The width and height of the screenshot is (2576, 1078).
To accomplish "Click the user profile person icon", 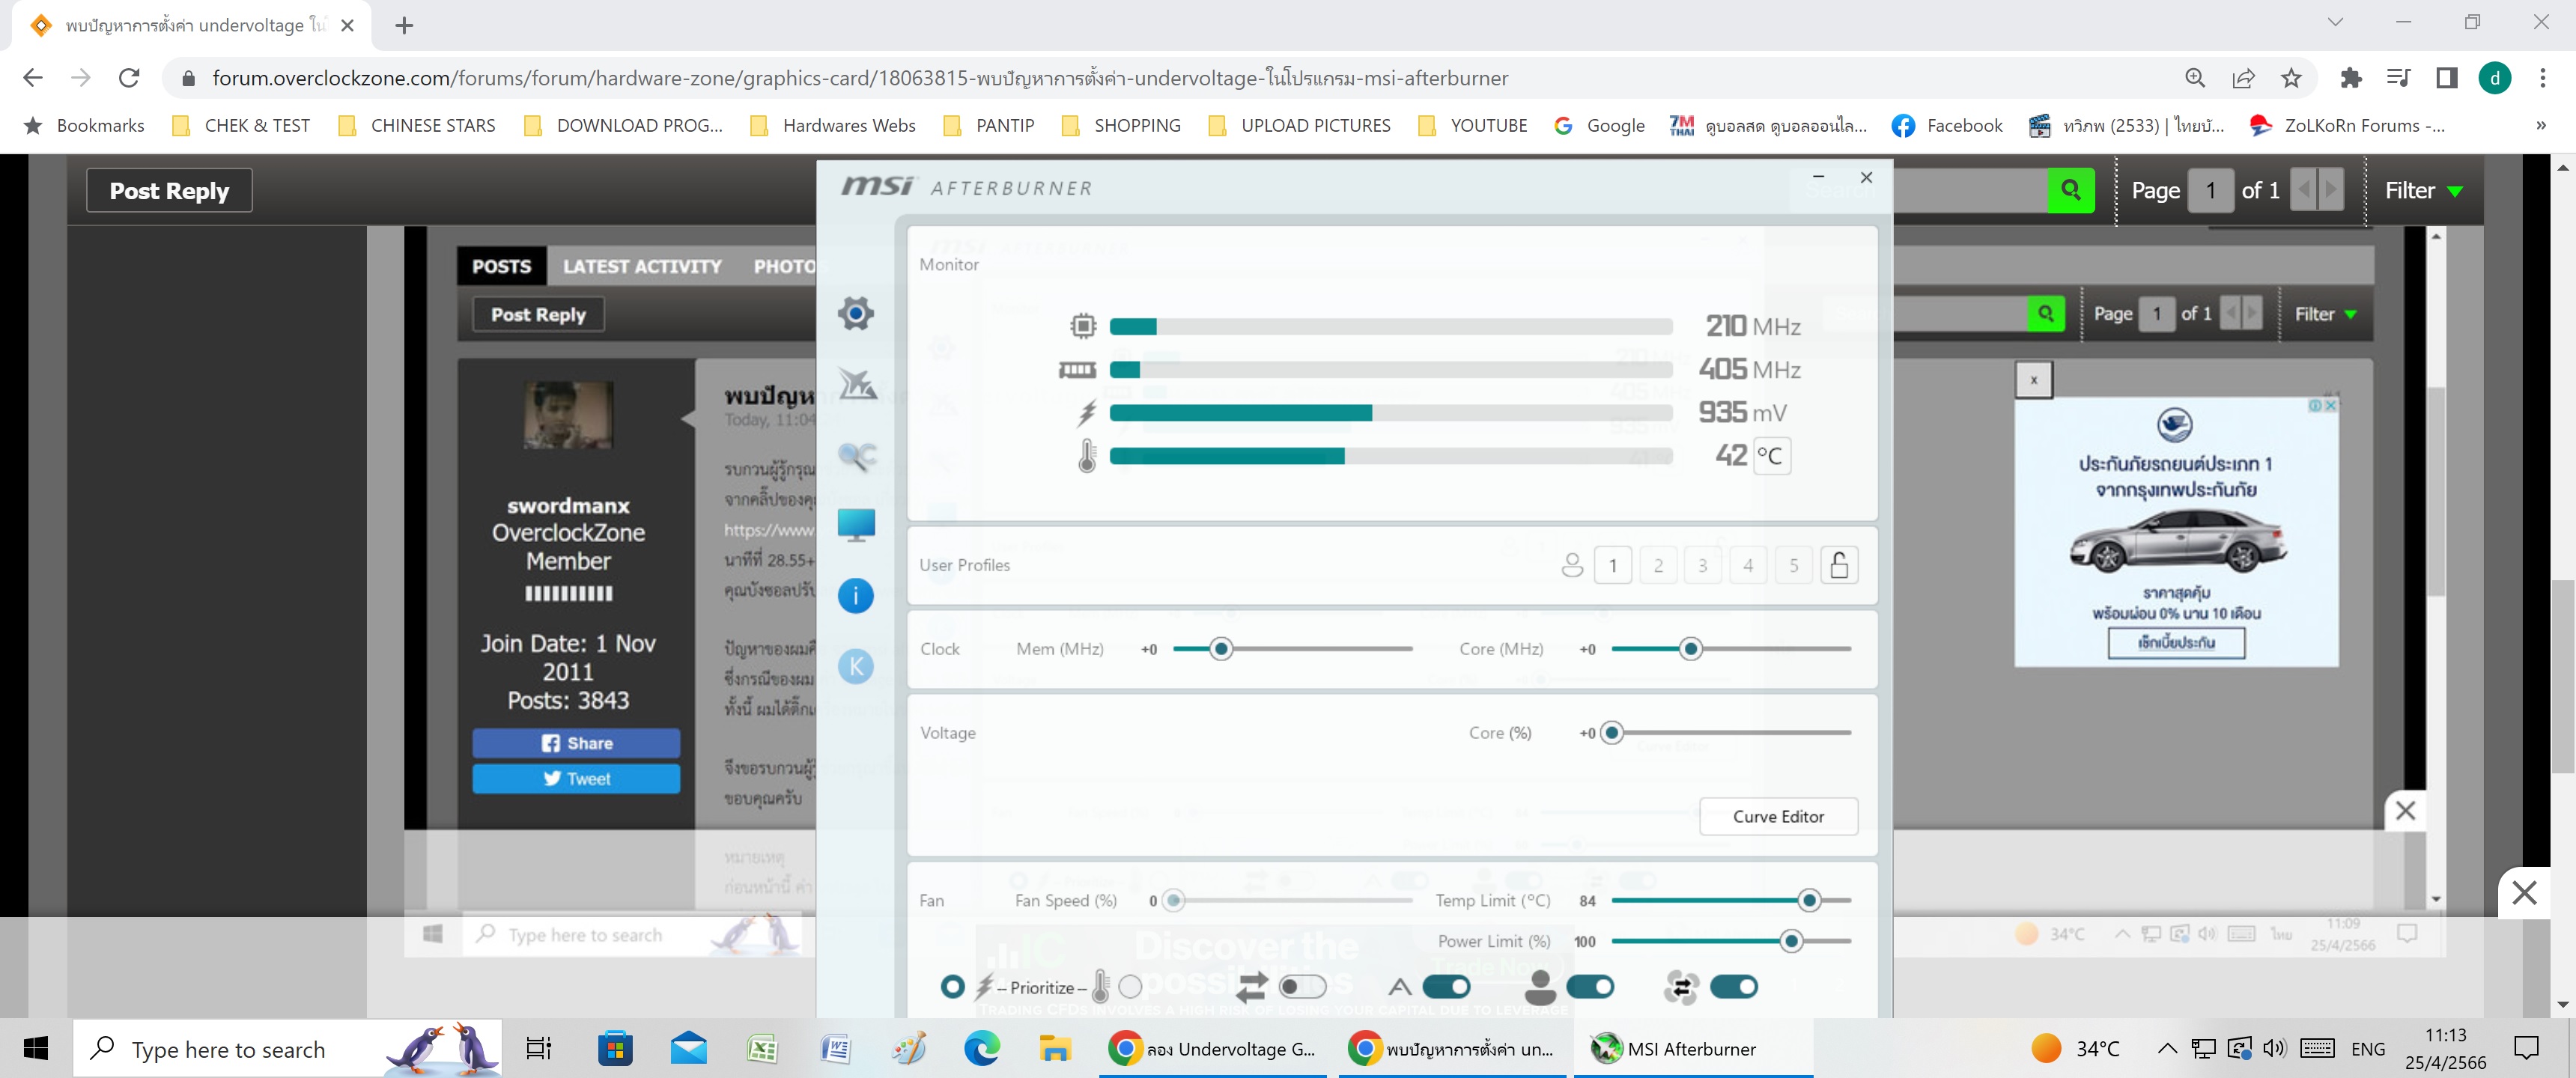I will pyautogui.click(x=1572, y=566).
